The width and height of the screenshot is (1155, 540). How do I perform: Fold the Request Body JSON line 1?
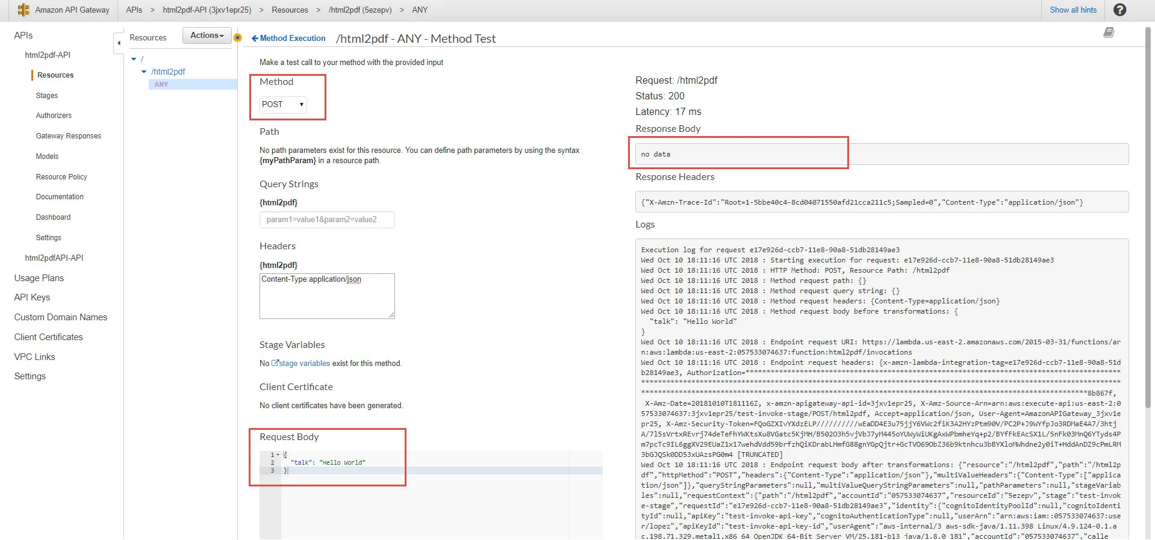[x=278, y=455]
